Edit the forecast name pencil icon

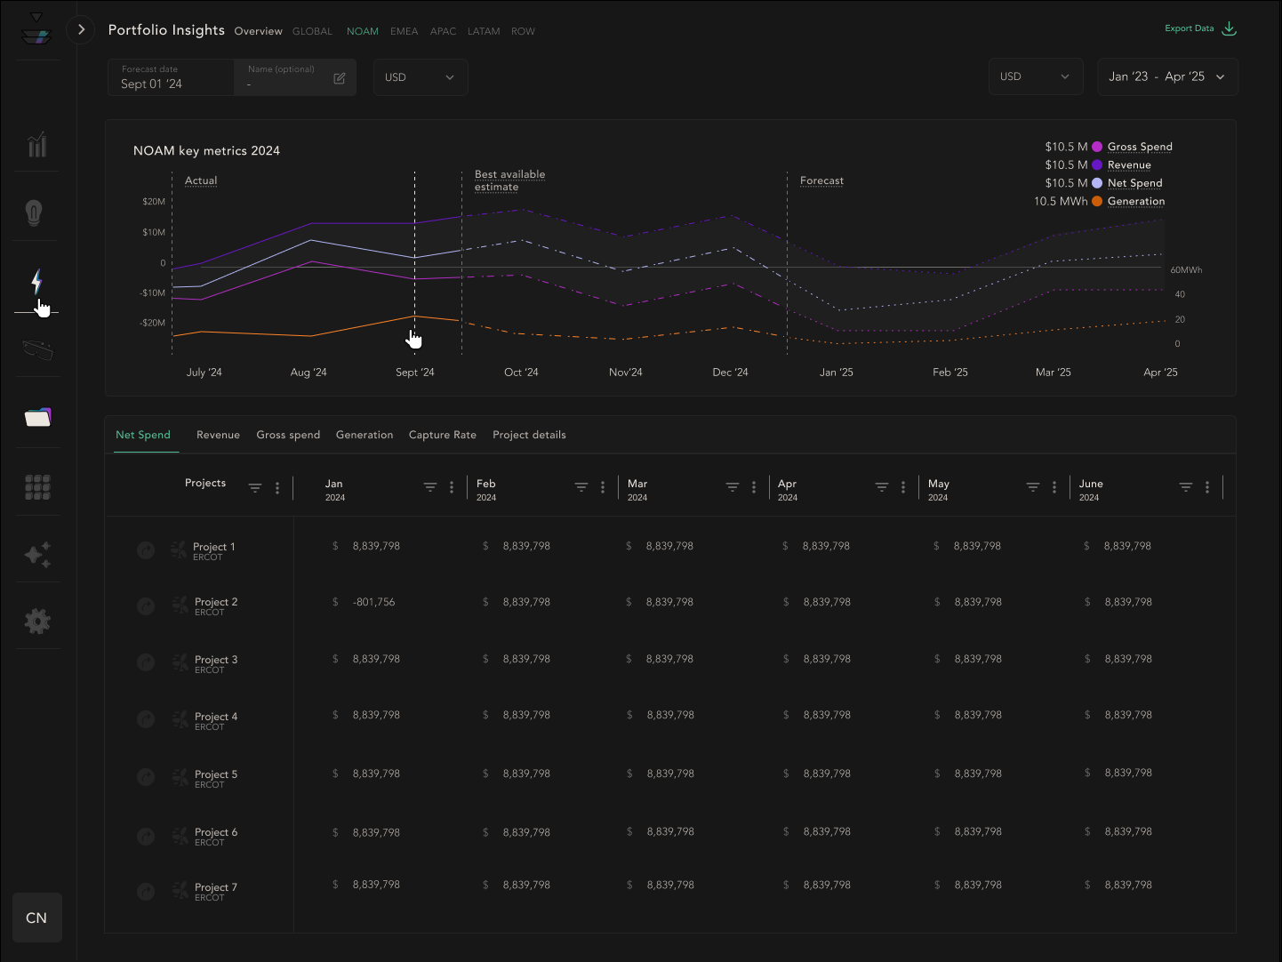(339, 78)
